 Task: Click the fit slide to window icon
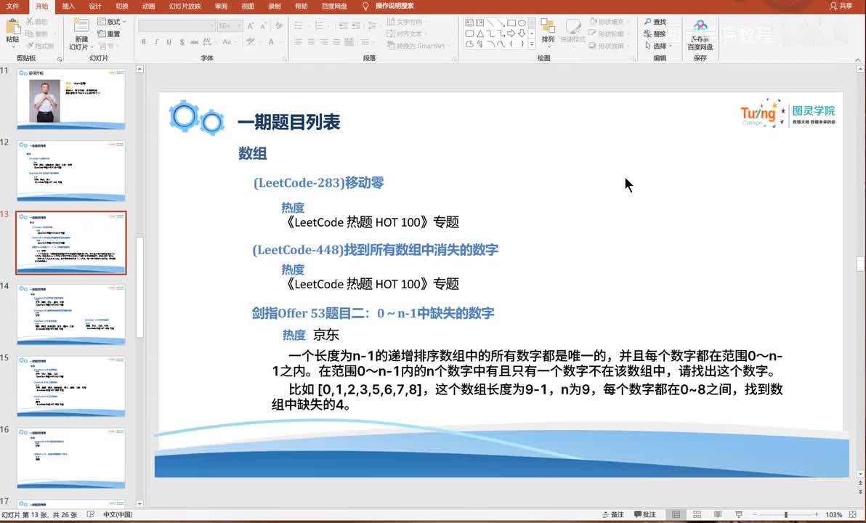tap(852, 514)
